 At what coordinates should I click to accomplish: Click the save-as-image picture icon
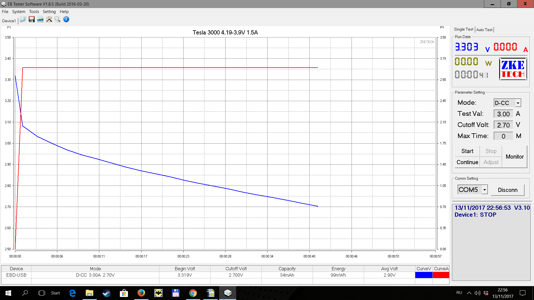(x=40, y=19)
